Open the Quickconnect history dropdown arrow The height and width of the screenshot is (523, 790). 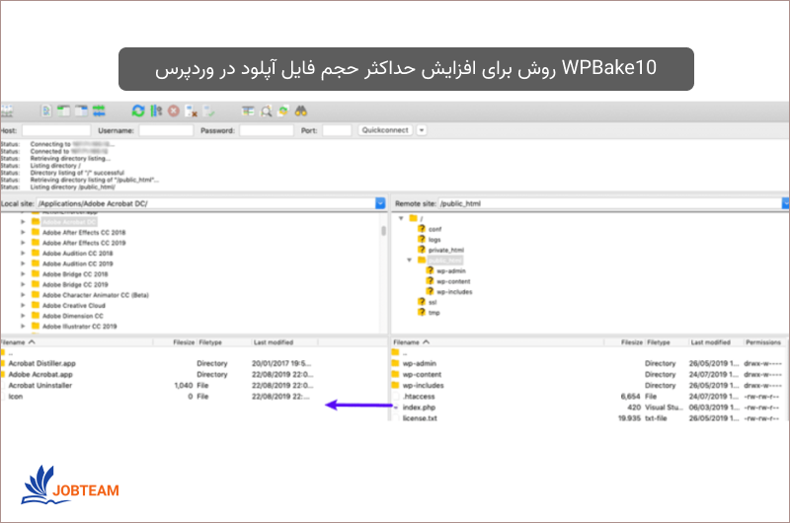[422, 130]
